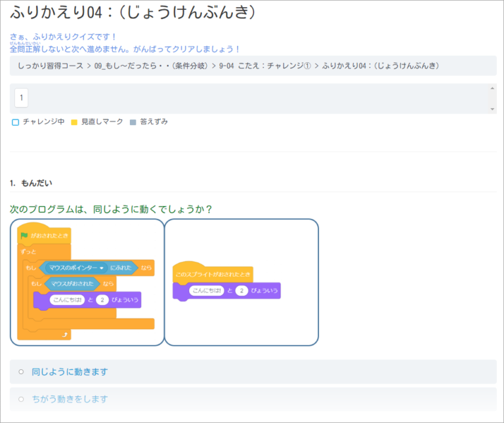Click the '2' seconds field in left script
The width and height of the screenshot is (504, 423).
[102, 300]
